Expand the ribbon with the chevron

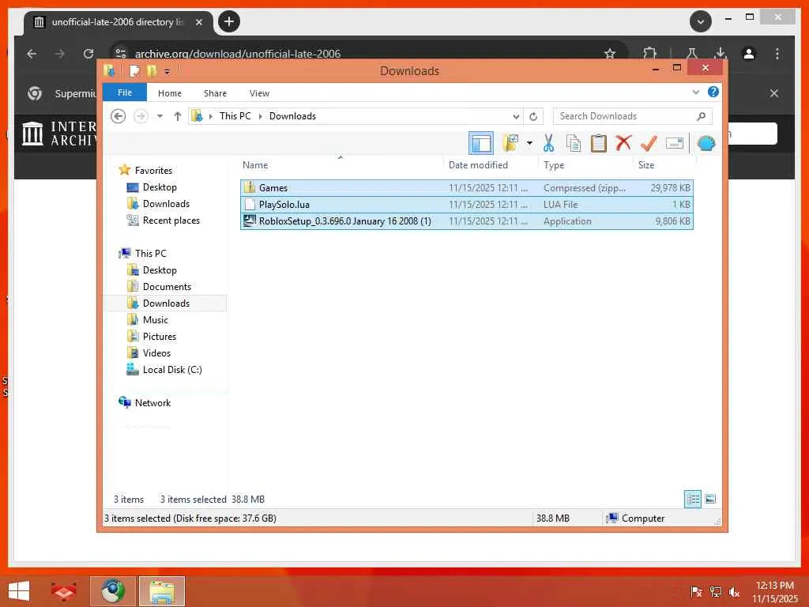(x=696, y=92)
